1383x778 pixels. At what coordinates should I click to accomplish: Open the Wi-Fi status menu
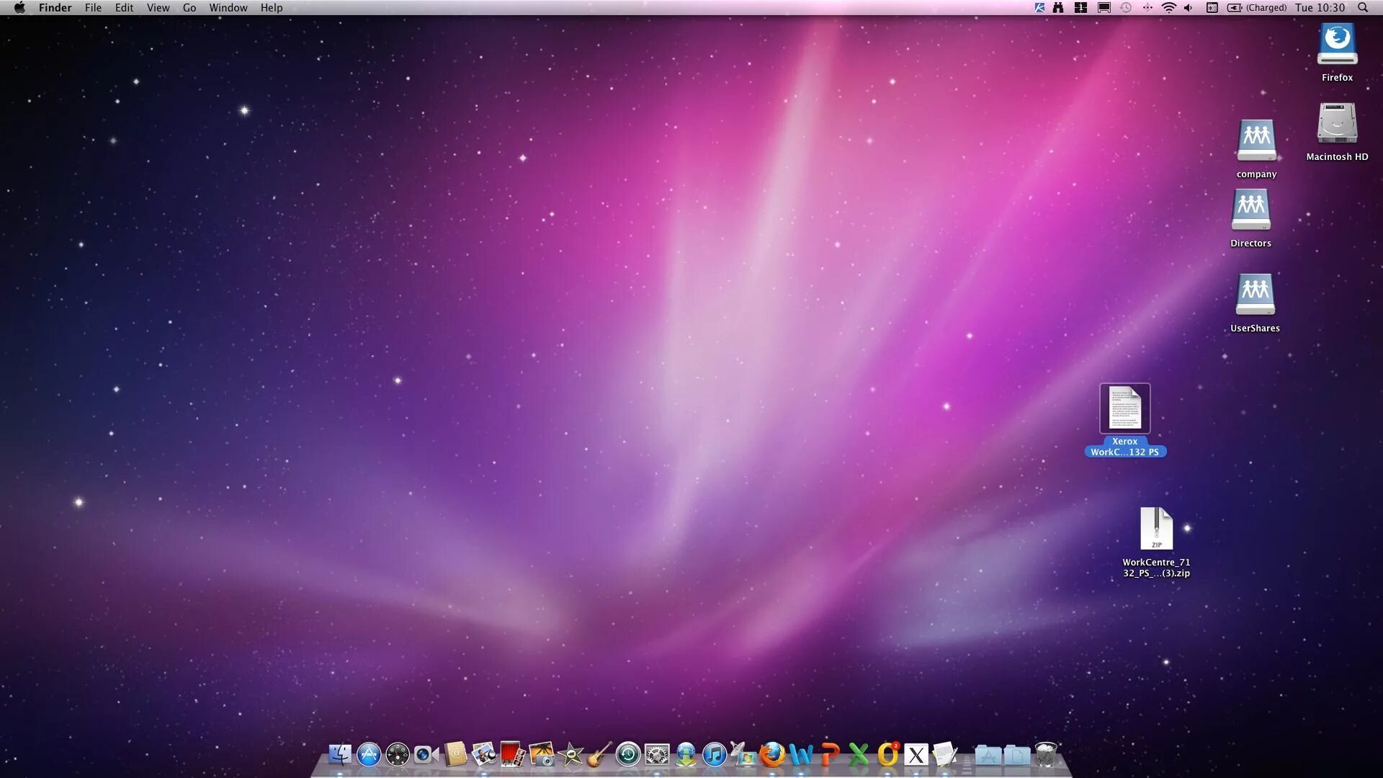tap(1168, 8)
